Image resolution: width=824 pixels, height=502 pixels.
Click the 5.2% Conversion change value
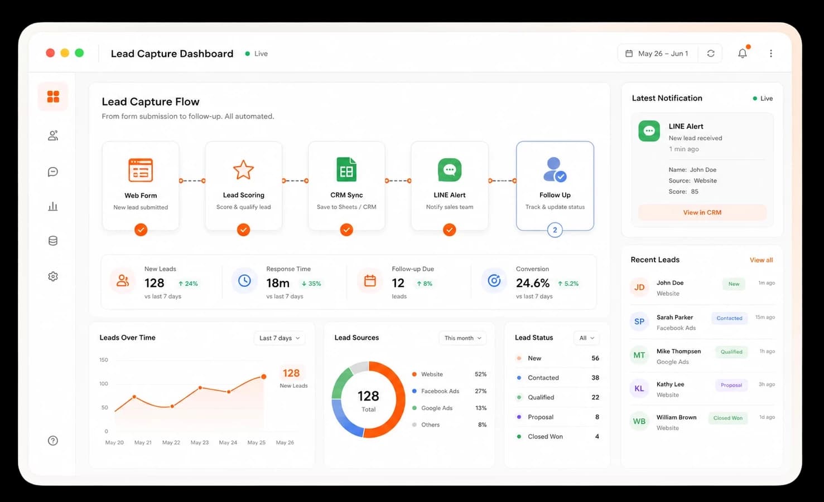coord(568,284)
